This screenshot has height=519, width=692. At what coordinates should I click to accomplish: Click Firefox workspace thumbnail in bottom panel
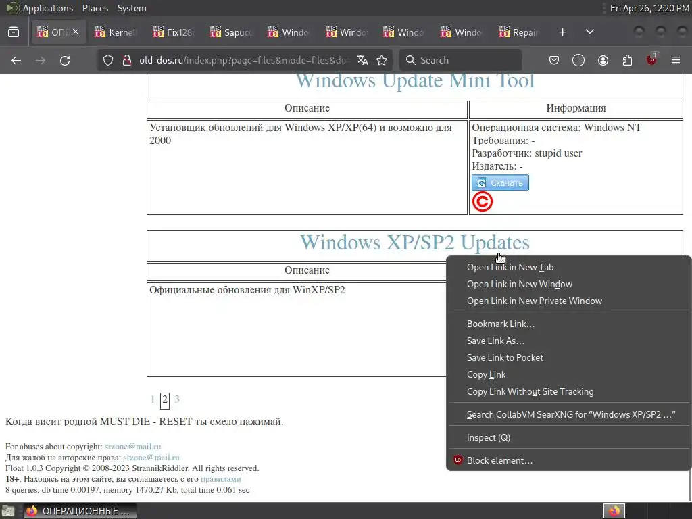coord(614,511)
